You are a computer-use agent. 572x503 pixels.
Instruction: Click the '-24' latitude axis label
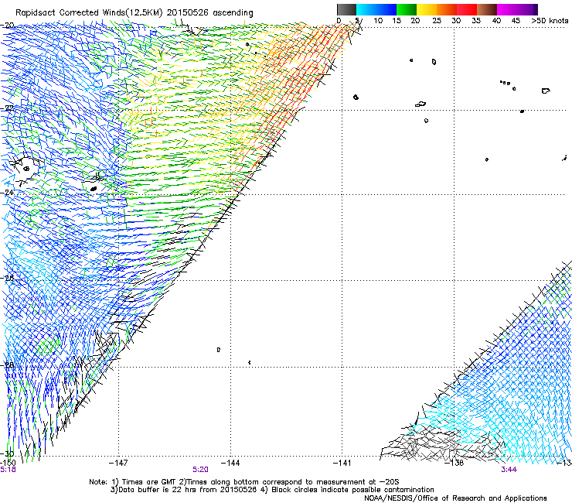coord(7,193)
